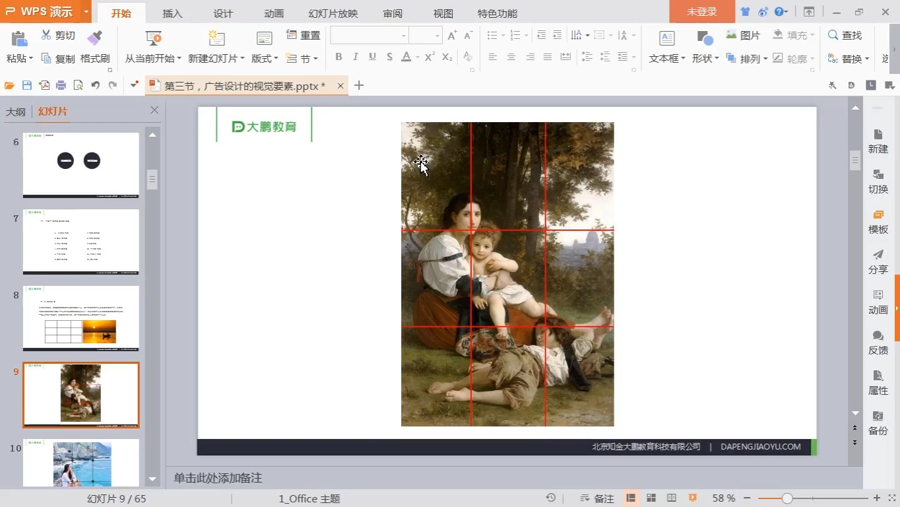This screenshot has width=900, height=507.
Task: Open the skin (shirt) icon in title bar
Action: click(x=746, y=12)
